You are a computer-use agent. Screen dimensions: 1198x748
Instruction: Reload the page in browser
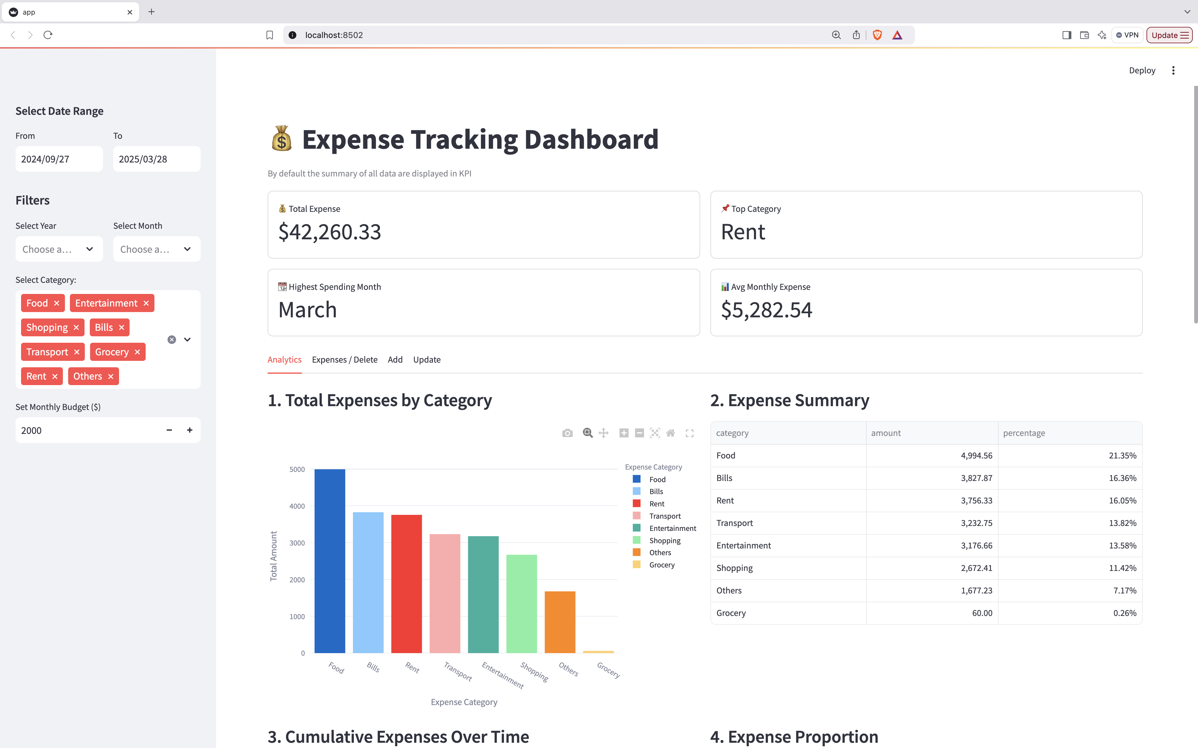coord(48,35)
